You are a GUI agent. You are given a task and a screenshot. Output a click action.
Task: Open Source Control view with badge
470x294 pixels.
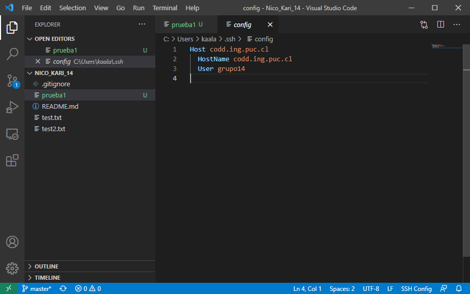[12, 81]
